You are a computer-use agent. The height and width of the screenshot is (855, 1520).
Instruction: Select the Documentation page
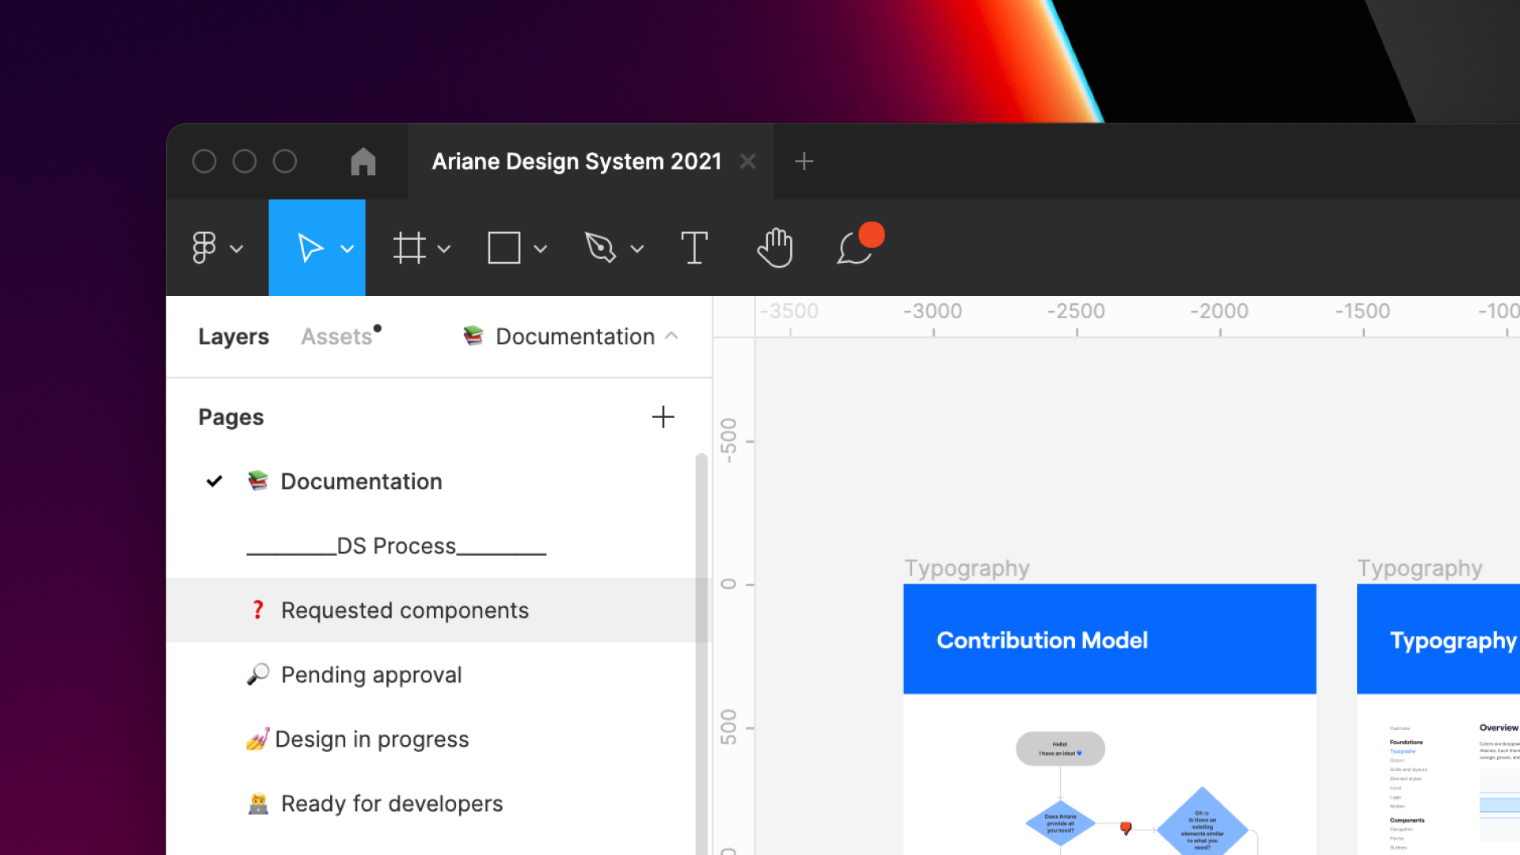point(431,481)
